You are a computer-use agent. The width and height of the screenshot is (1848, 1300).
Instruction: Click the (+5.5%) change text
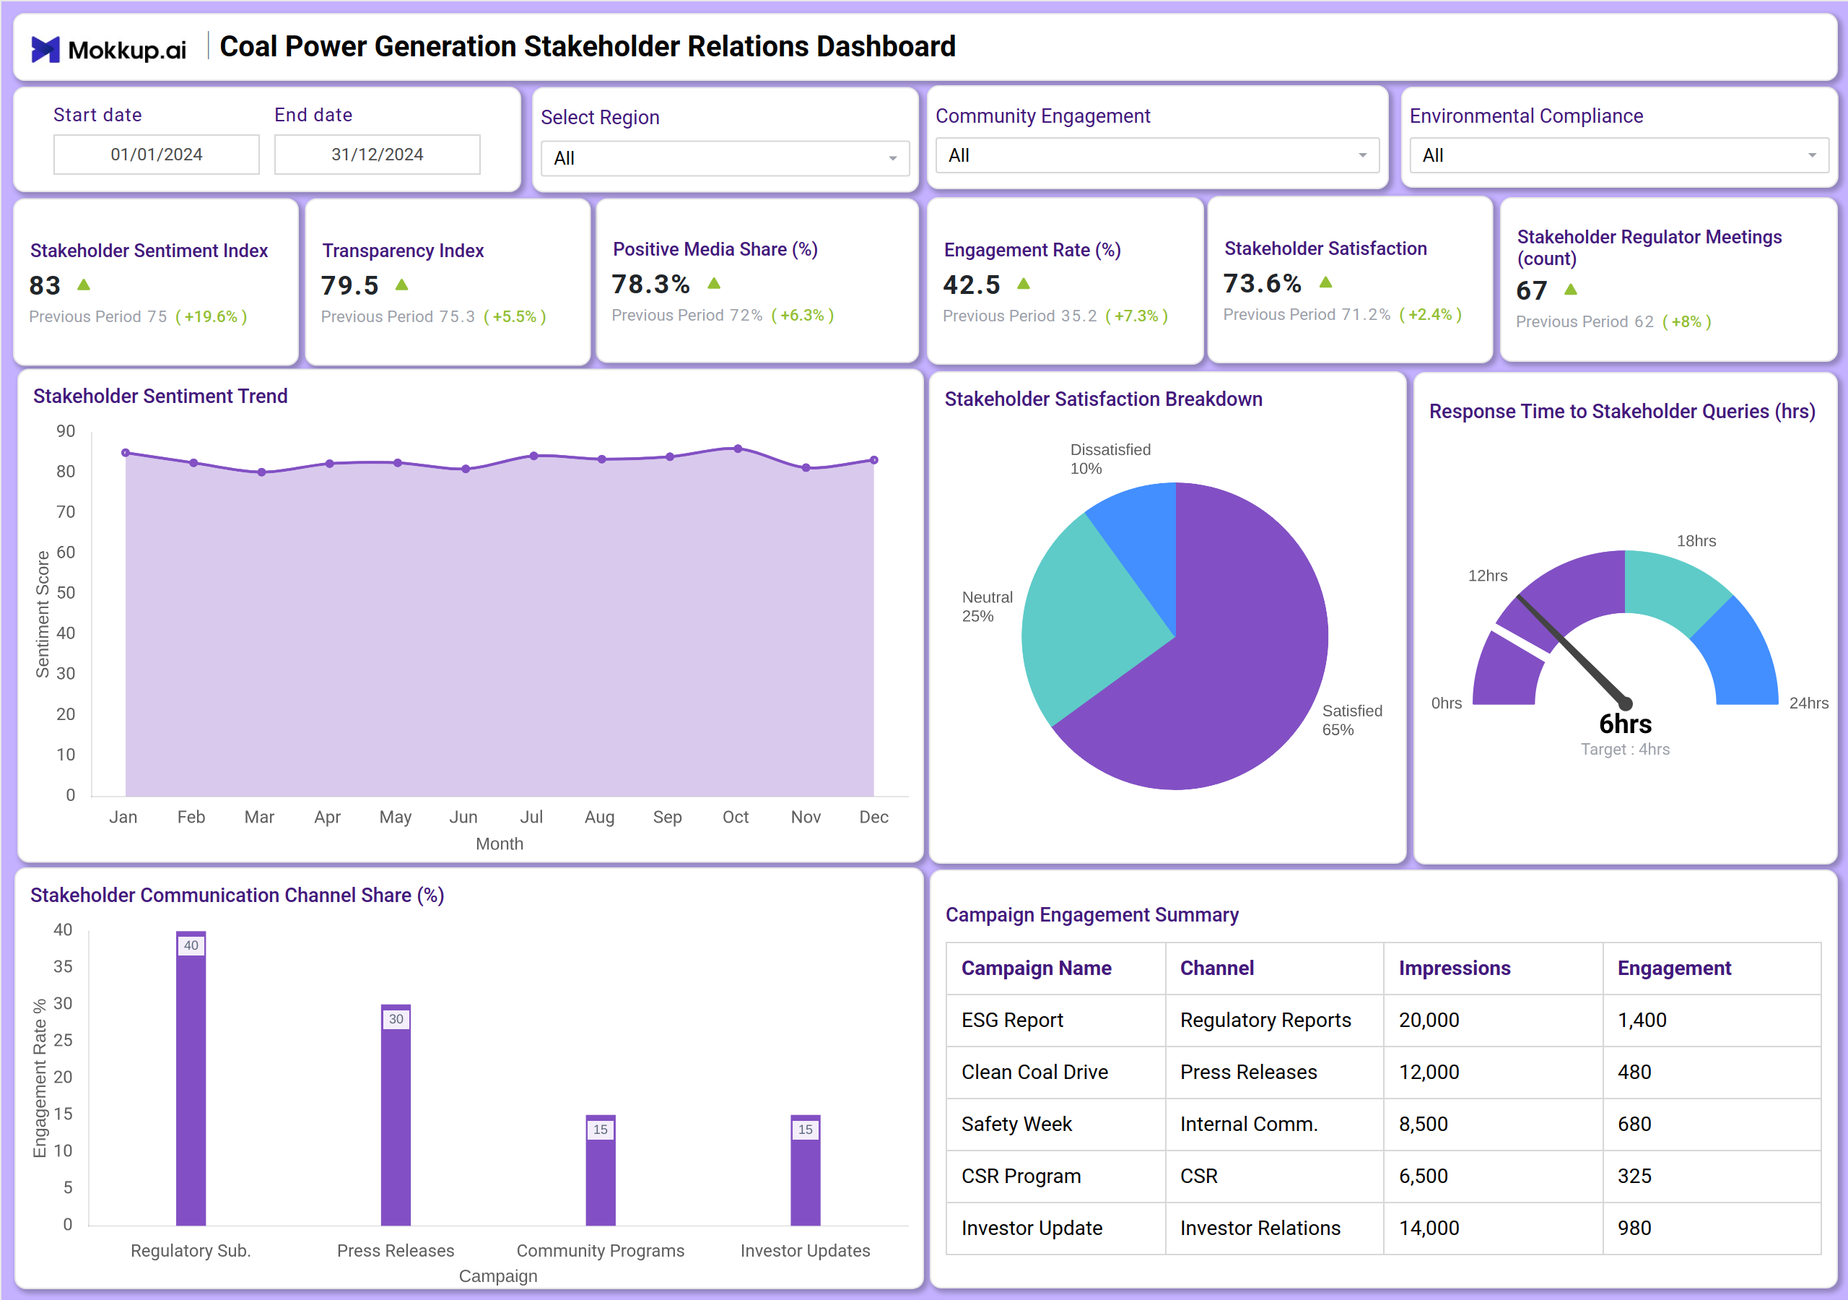[x=515, y=316]
